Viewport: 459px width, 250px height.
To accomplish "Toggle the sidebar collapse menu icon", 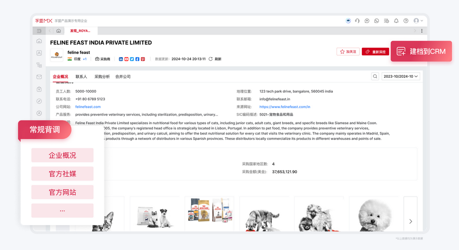I will pos(39,31).
